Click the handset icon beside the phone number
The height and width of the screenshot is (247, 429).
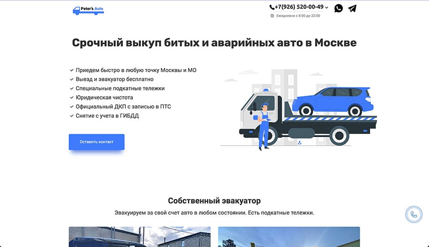[272, 8]
